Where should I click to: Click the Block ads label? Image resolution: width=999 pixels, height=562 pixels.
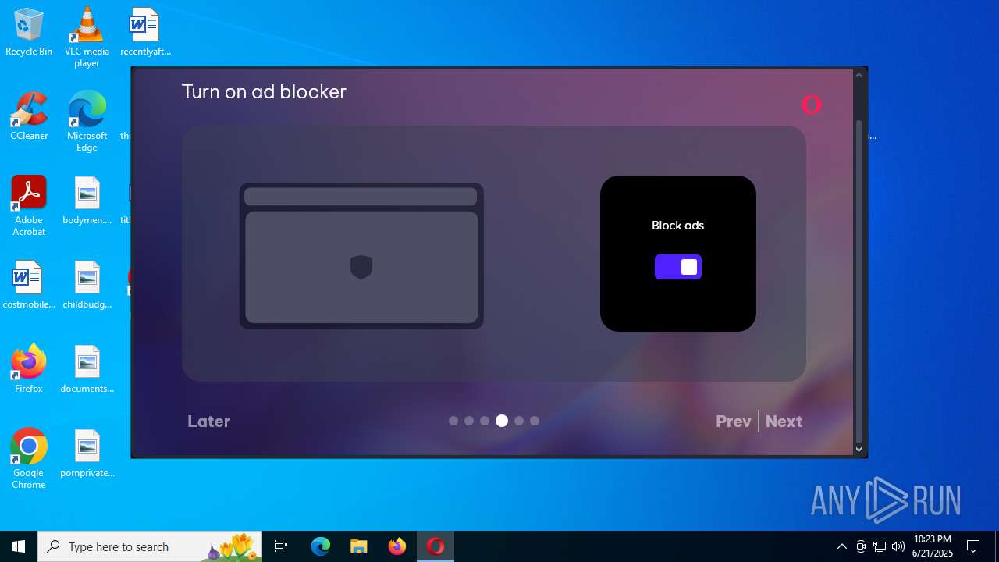click(677, 226)
